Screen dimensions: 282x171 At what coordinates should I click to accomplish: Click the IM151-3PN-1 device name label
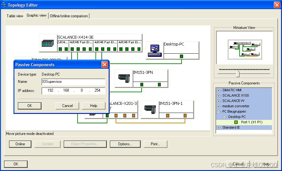(x=171, y=104)
